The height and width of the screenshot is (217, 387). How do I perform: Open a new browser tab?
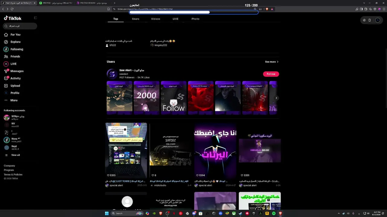pyautogui.click(x=115, y=3)
